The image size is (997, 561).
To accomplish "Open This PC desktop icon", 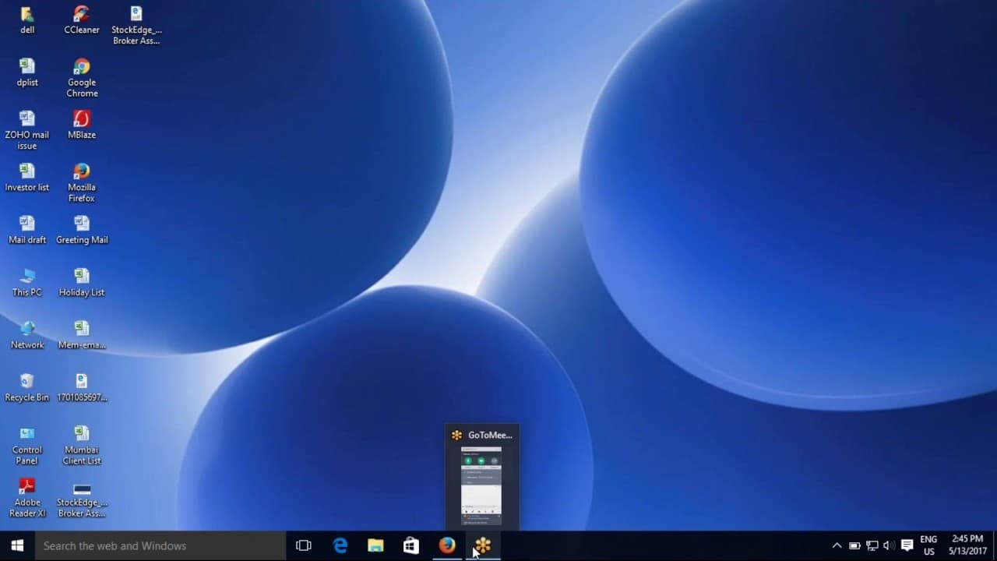I will coord(27,282).
